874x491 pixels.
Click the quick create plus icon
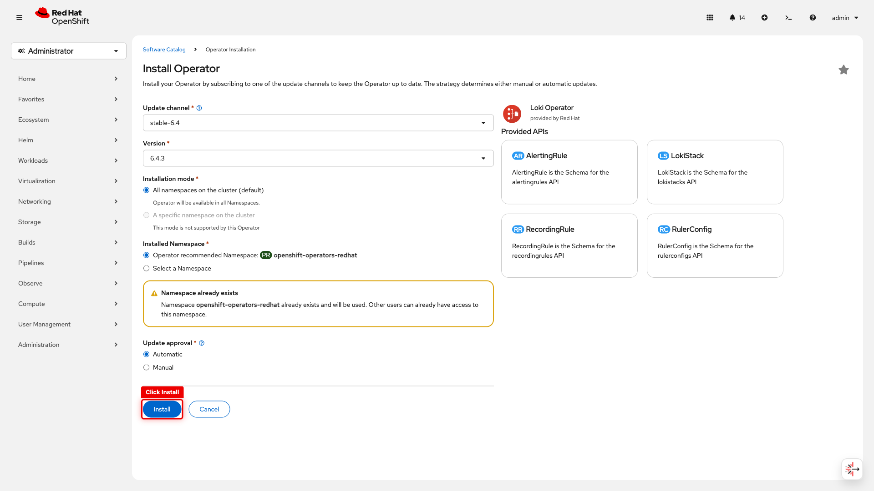[764, 17]
